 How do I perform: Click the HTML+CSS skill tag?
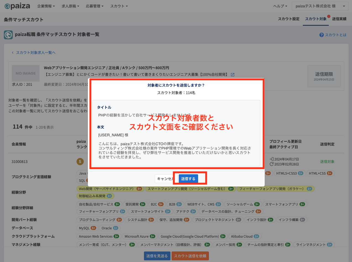(321, 173)
